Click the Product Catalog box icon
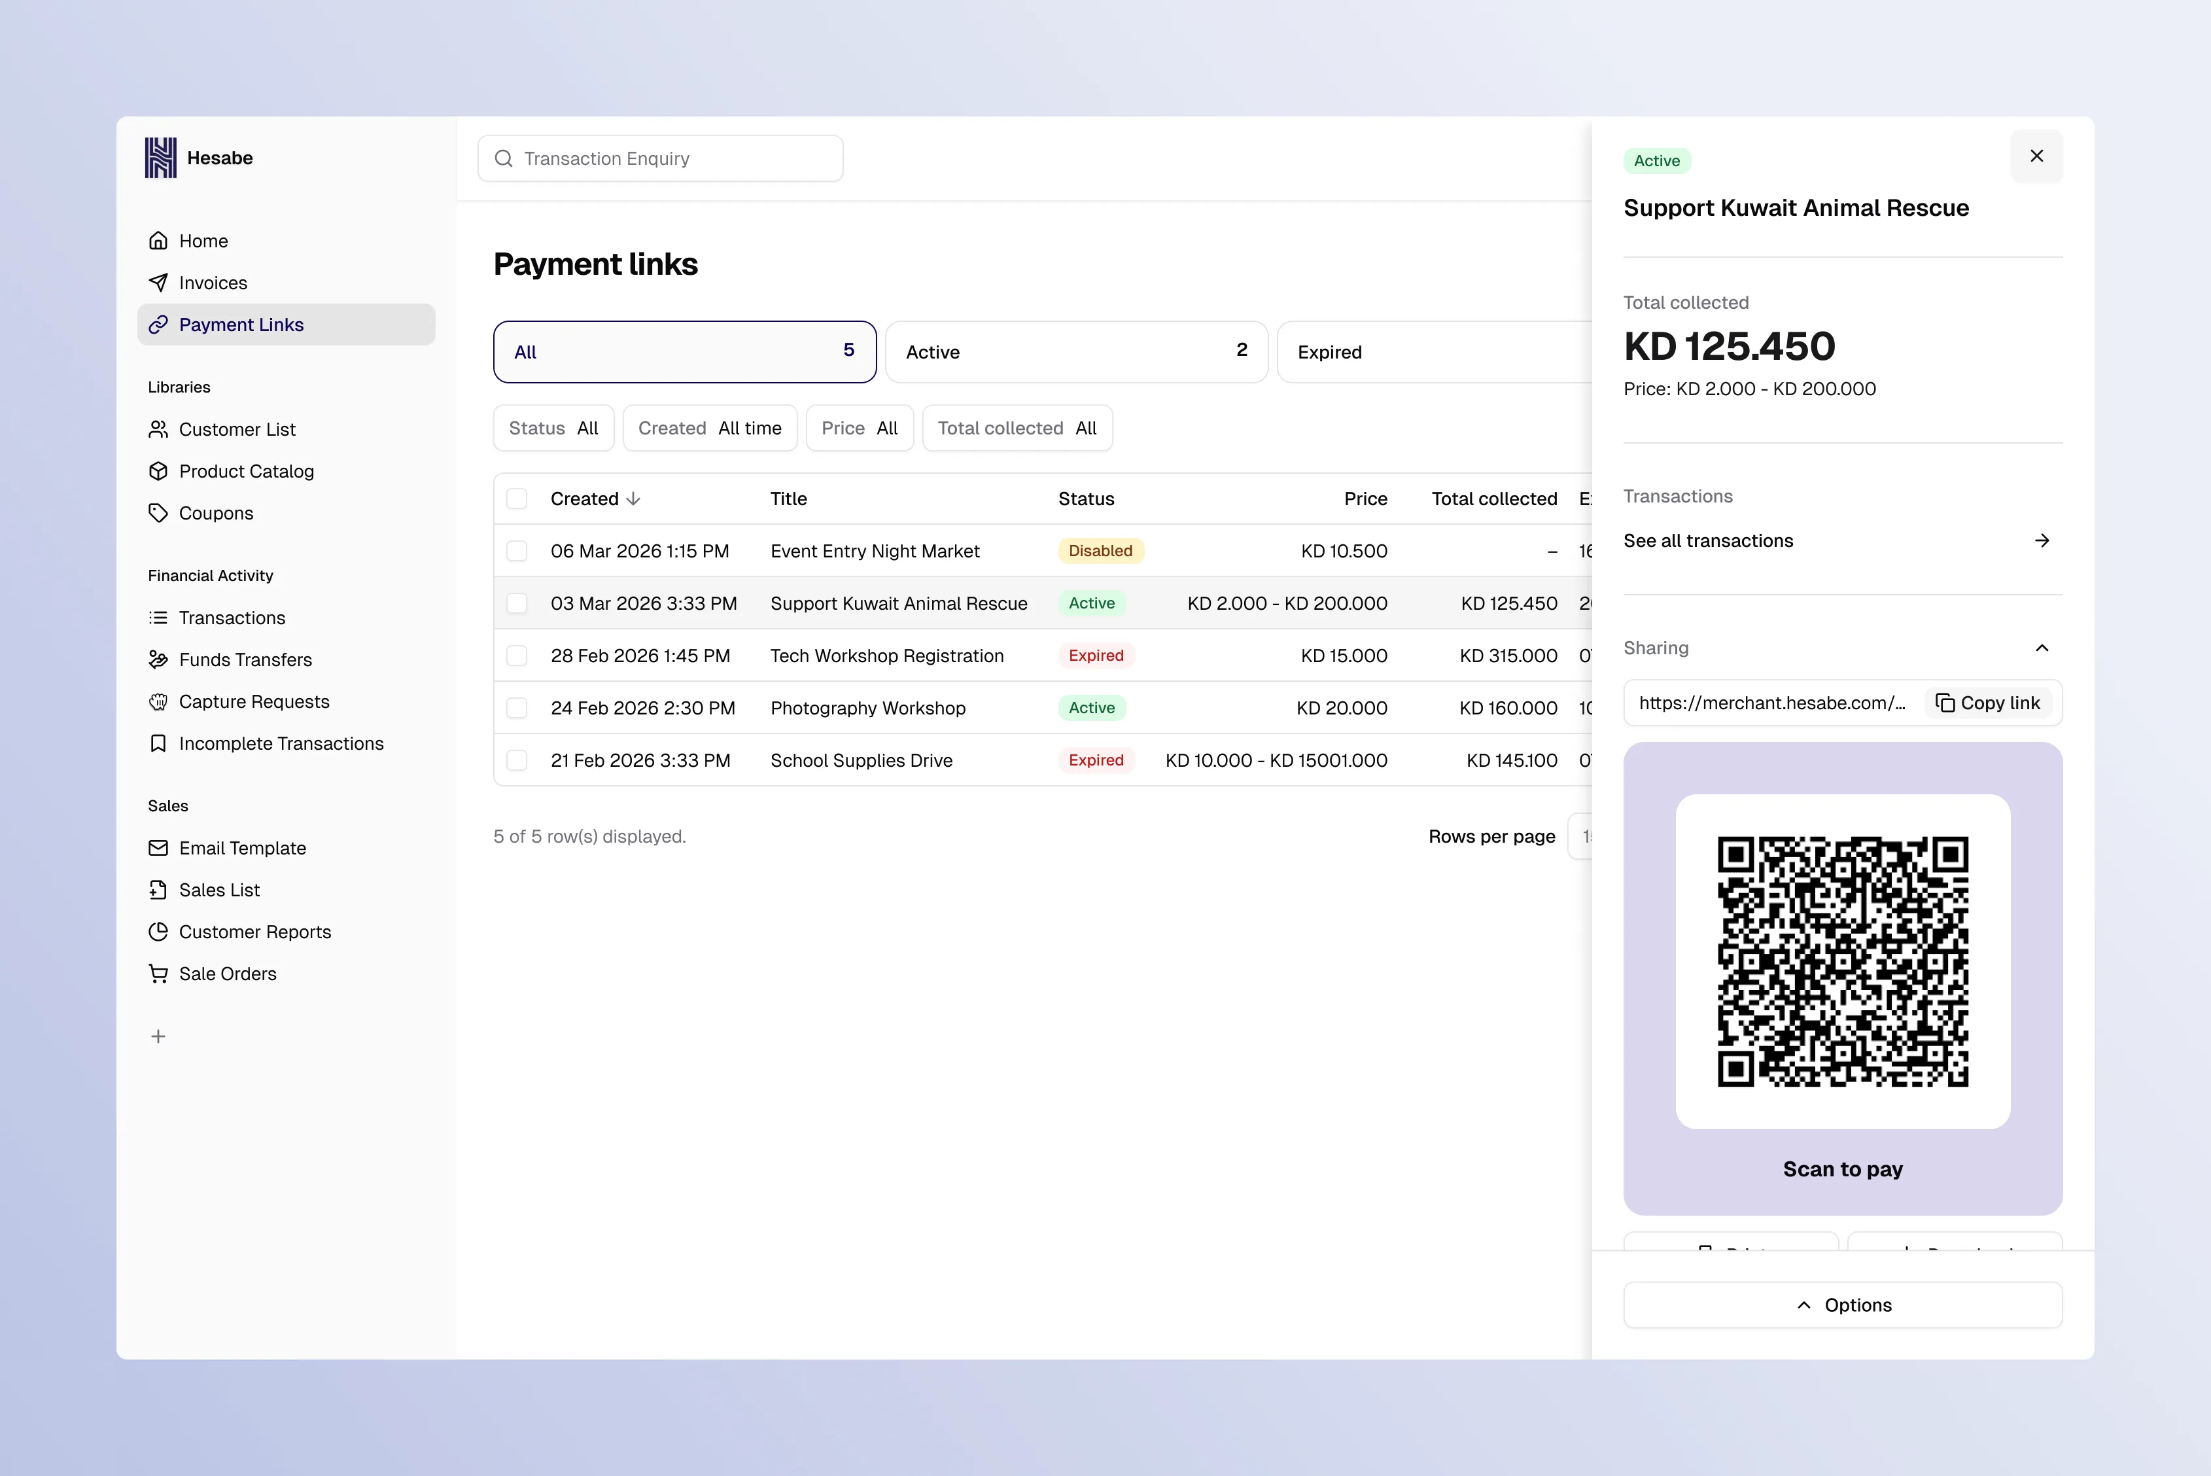 coord(158,470)
